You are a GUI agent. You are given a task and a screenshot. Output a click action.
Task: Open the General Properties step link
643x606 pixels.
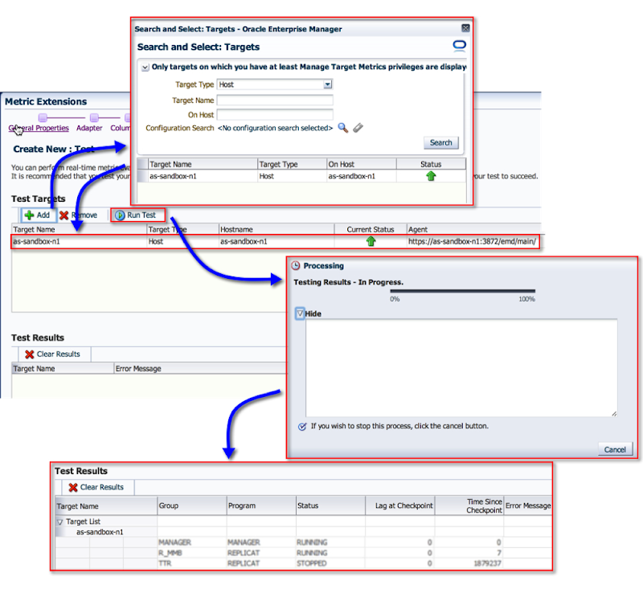tap(39, 129)
